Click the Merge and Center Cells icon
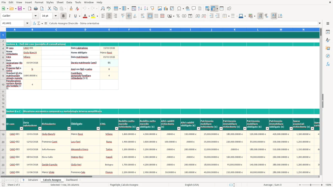Image resolution: width=333 pixels, height=187 pixels. (150, 16)
